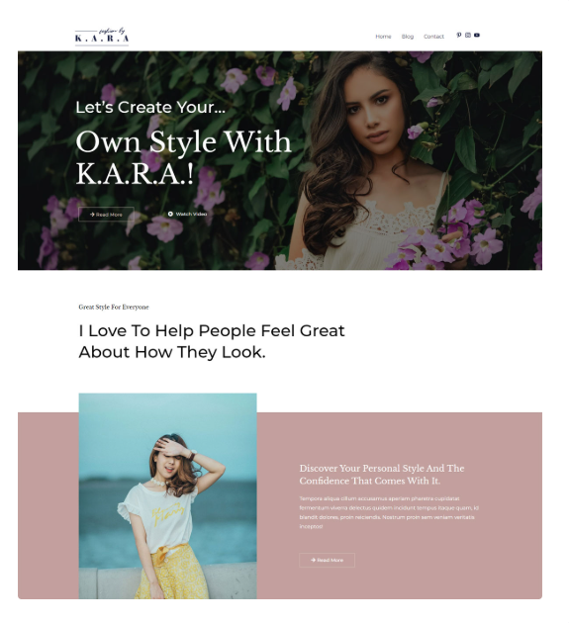Screen dimensions: 569x623
Task: Click the play icon beside Watch Video
Action: coord(170,214)
